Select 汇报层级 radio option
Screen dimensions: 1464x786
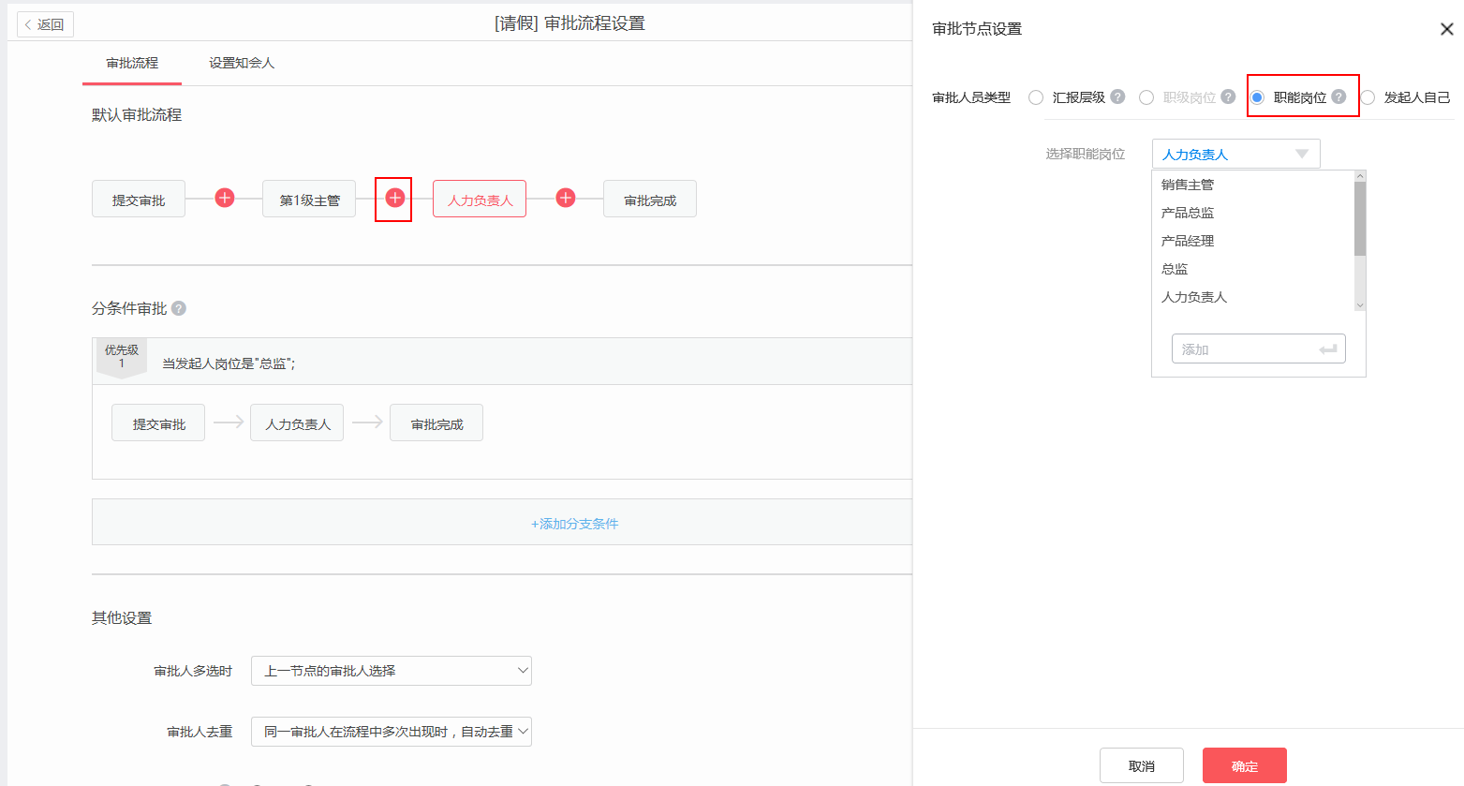(x=1036, y=97)
